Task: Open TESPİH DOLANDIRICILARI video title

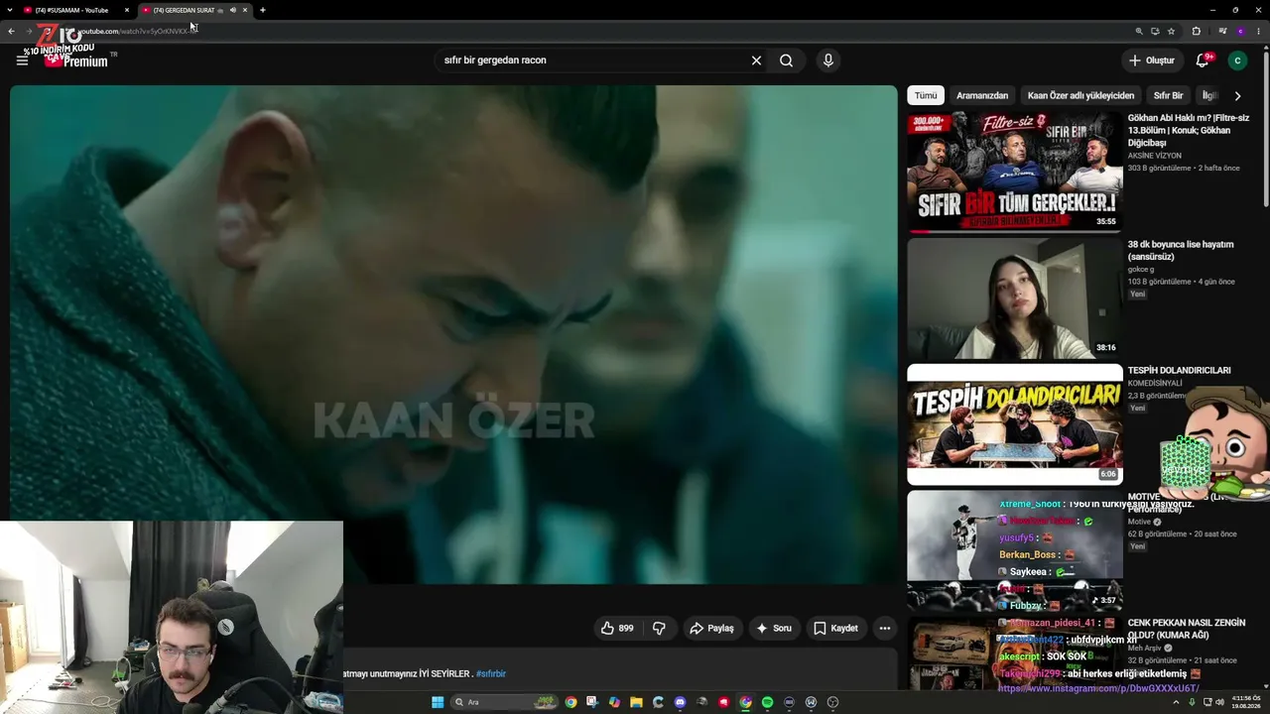Action: 1179,370
